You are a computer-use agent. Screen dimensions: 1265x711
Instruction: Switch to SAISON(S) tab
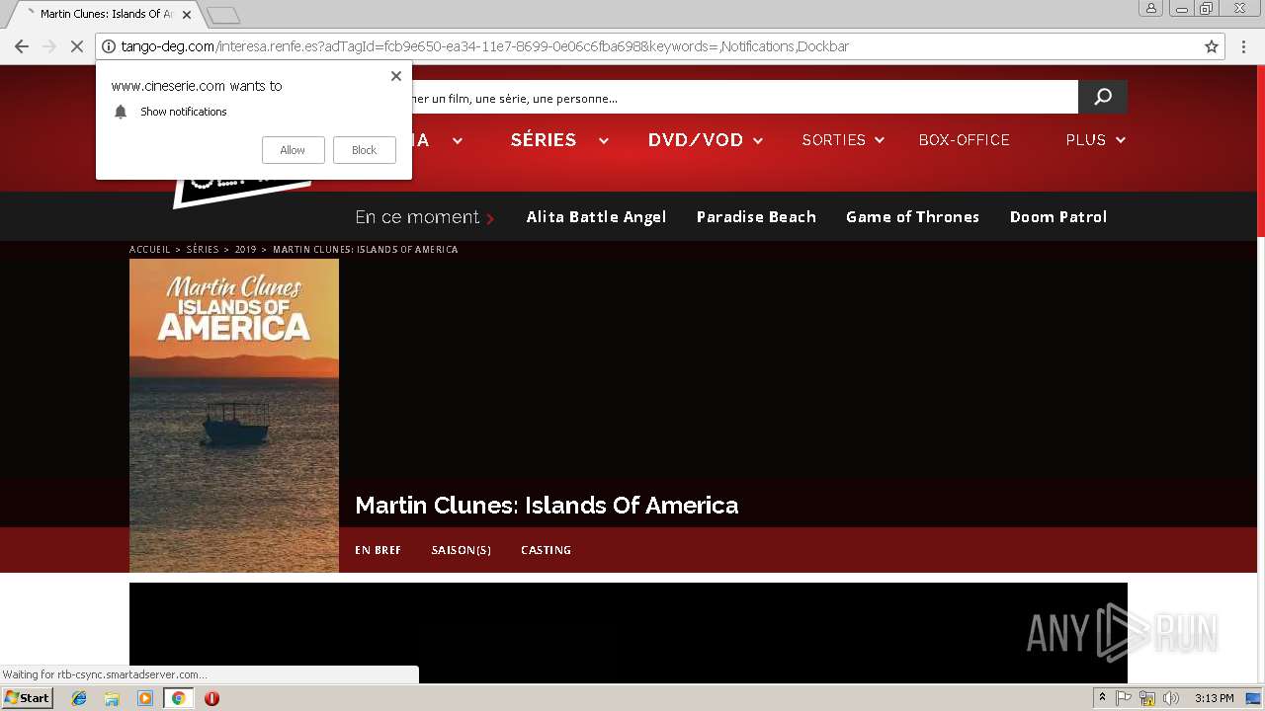tap(461, 550)
